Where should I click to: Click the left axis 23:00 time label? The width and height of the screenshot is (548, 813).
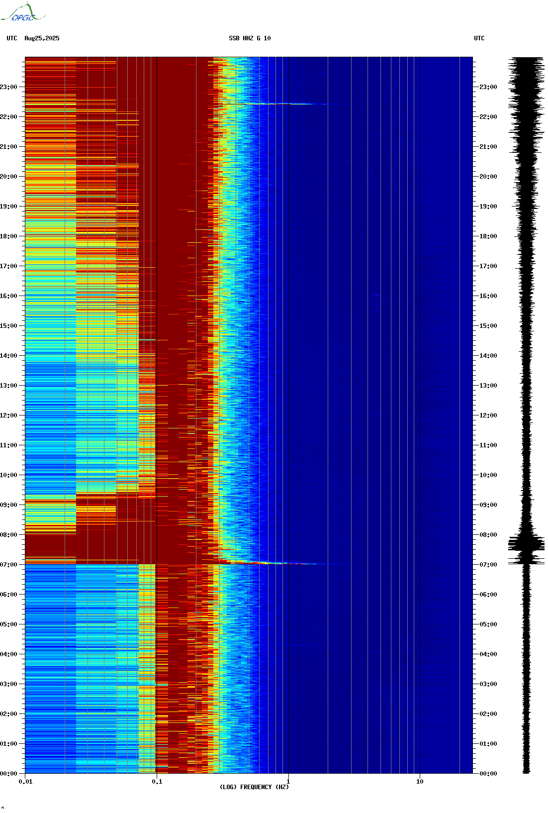point(8,87)
